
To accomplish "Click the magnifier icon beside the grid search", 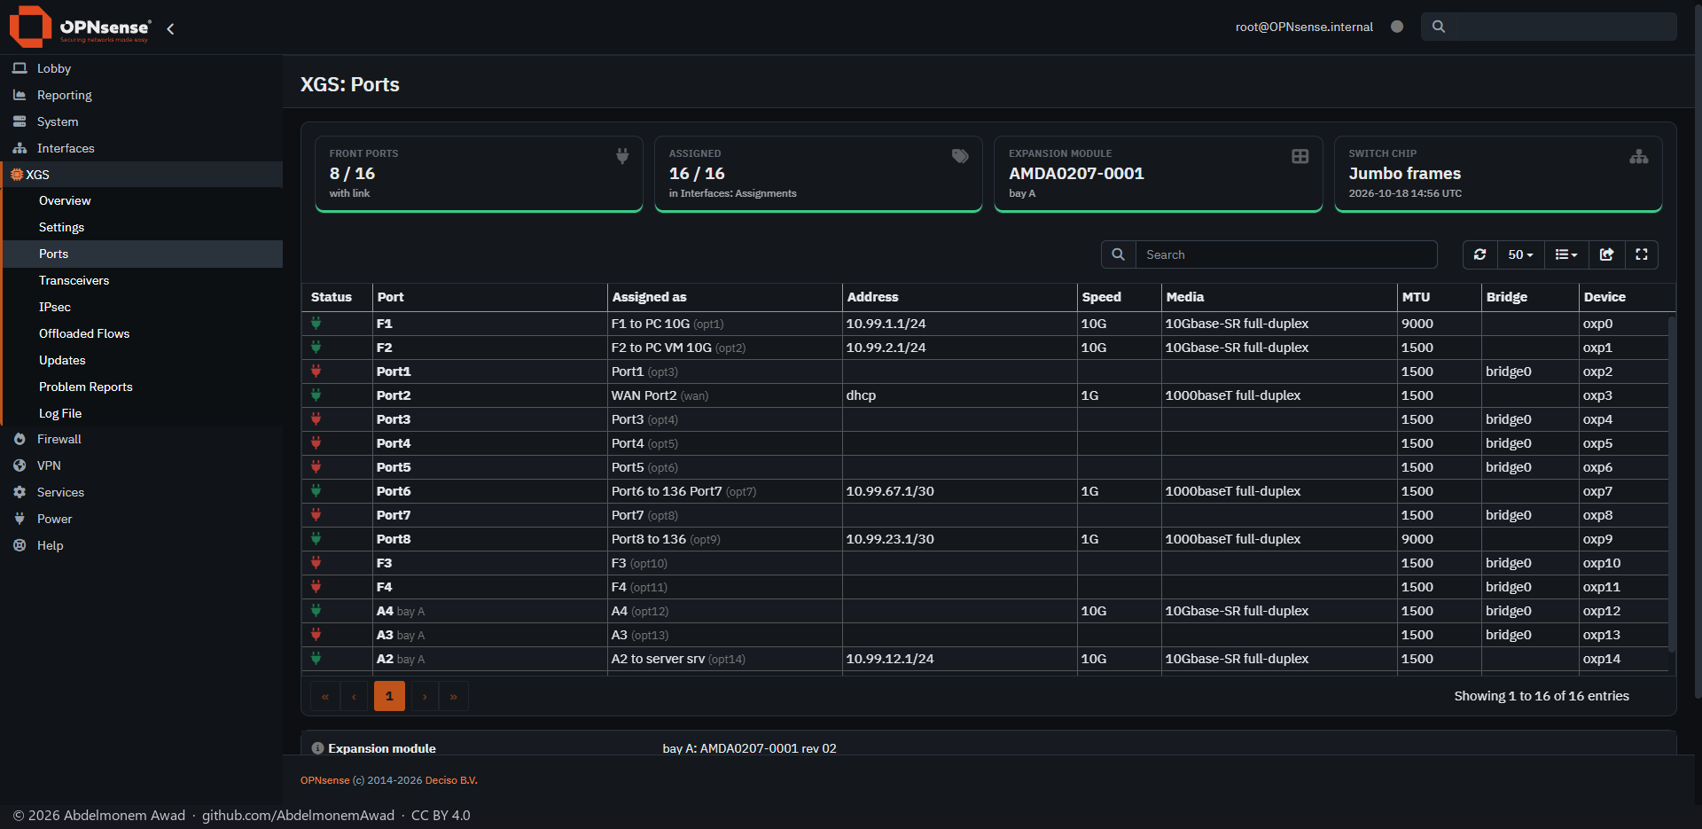I will click(1119, 254).
